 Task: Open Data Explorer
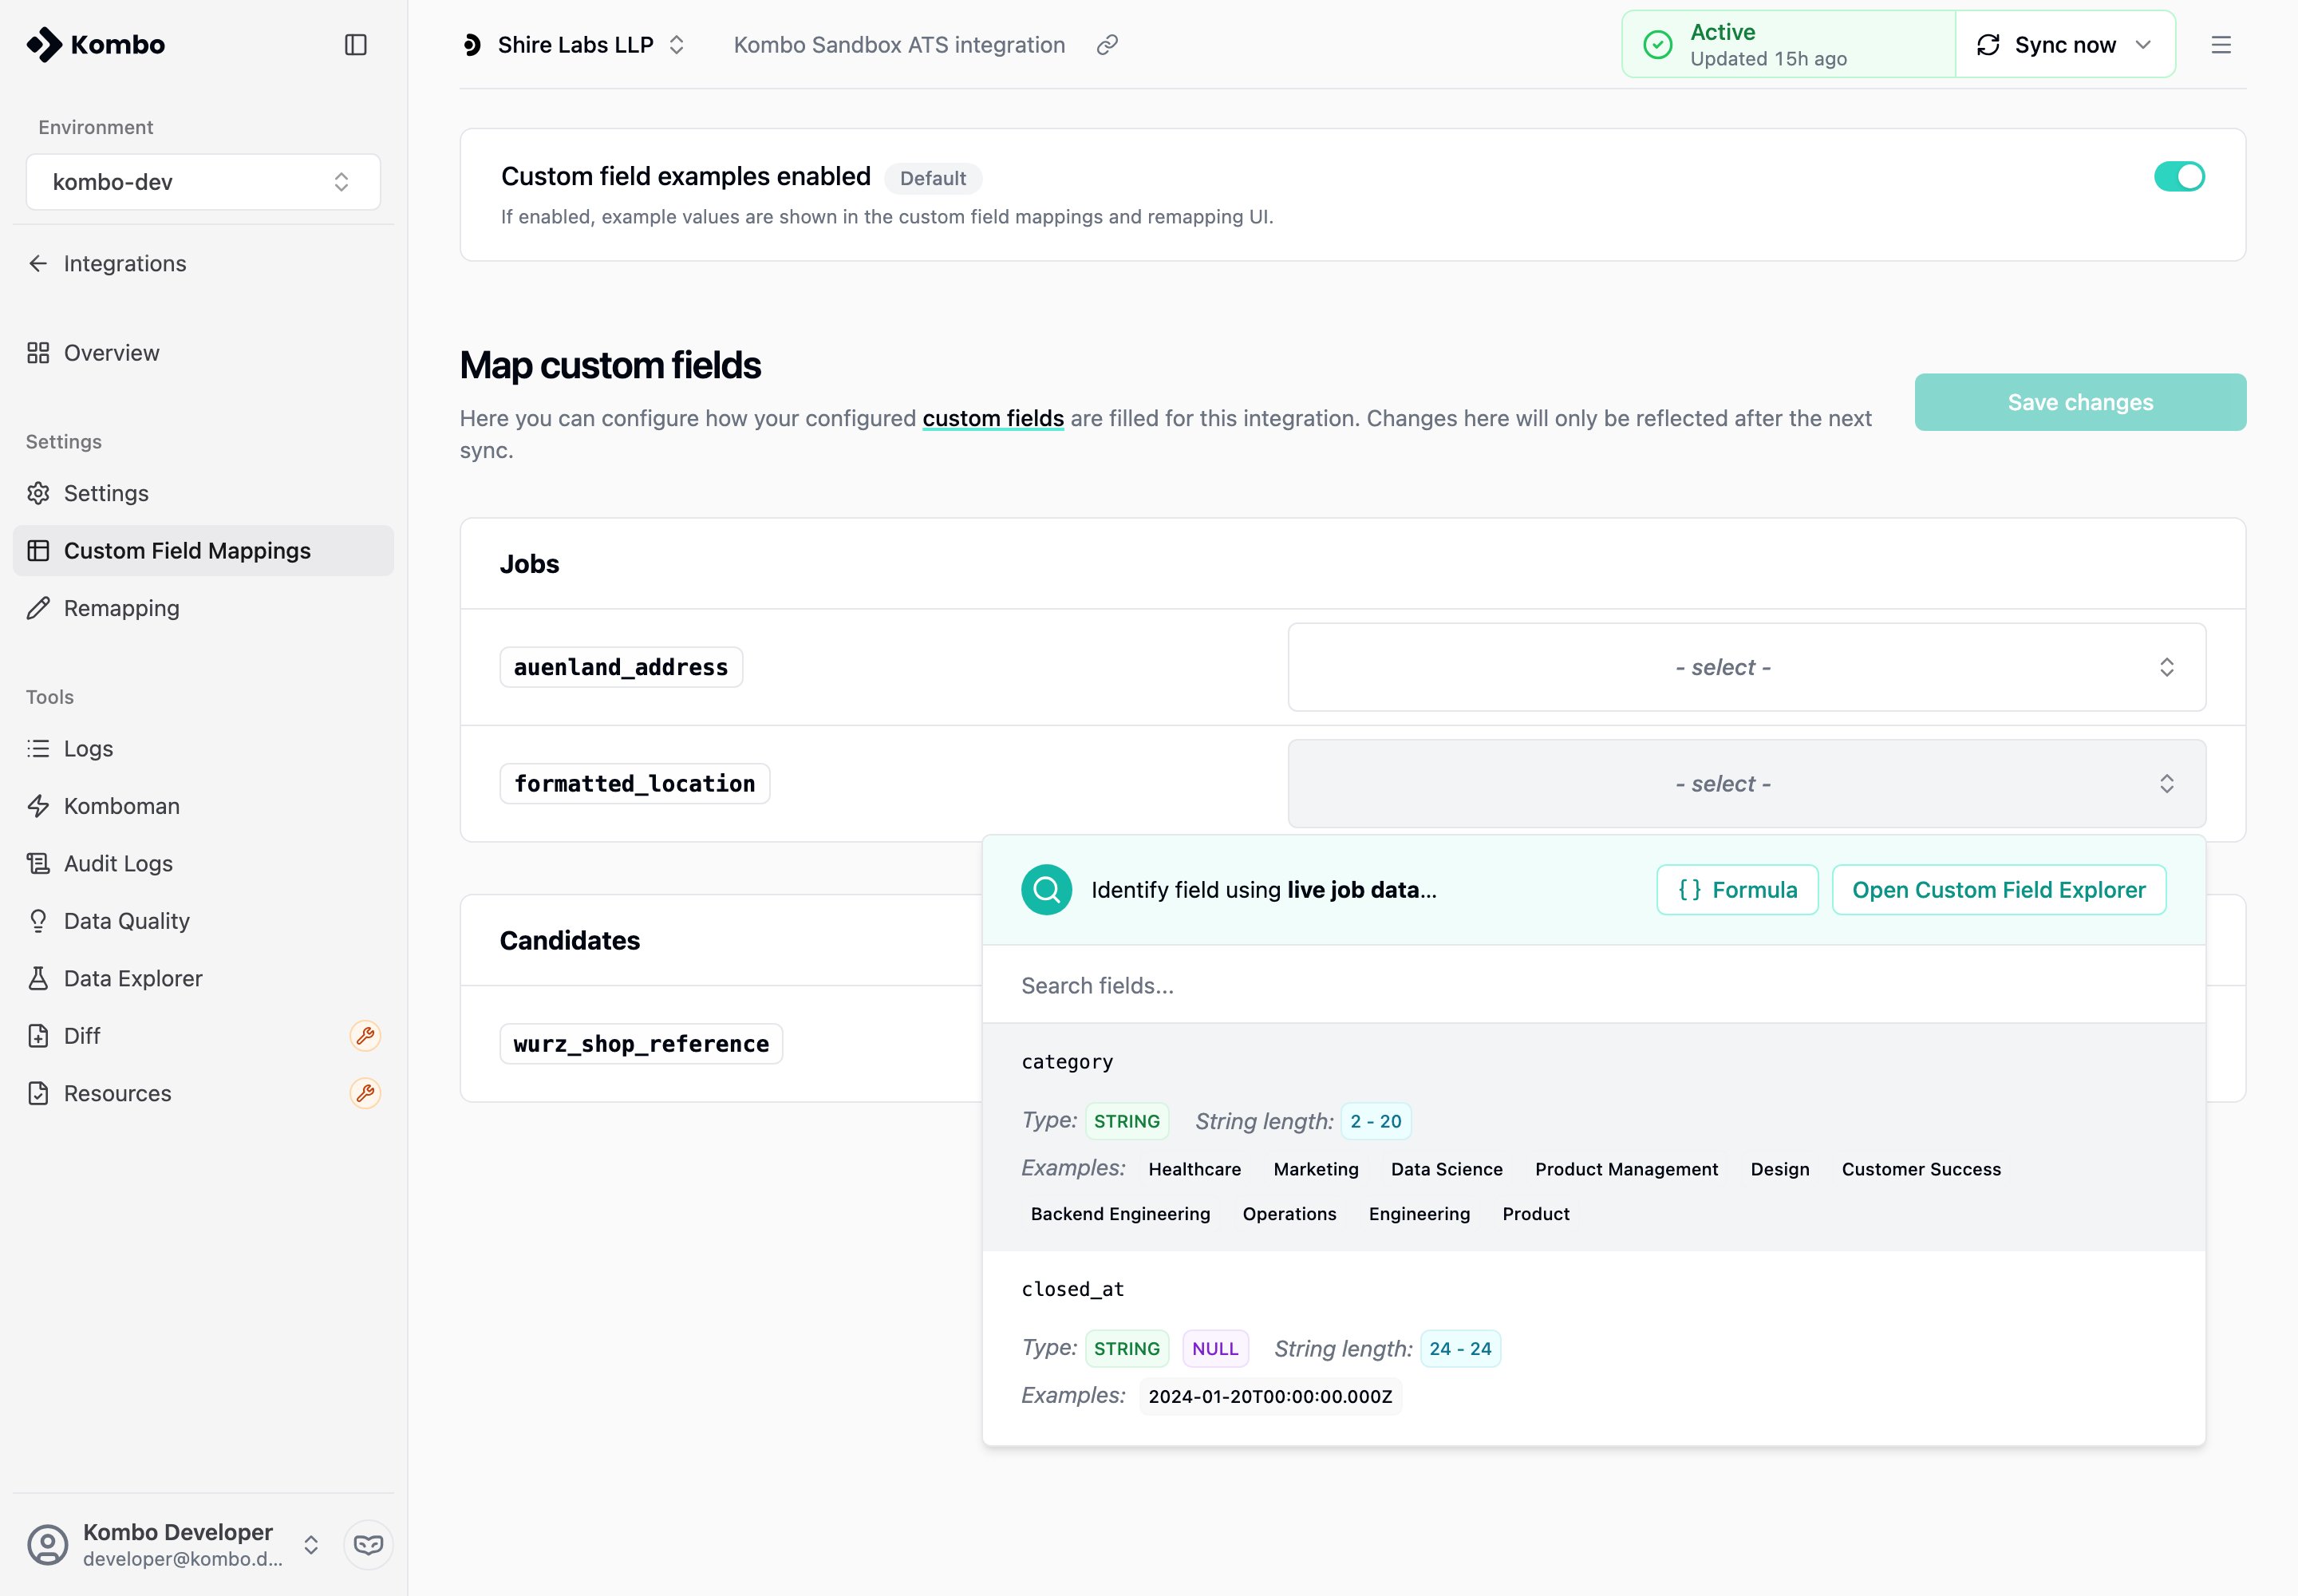click(x=133, y=978)
